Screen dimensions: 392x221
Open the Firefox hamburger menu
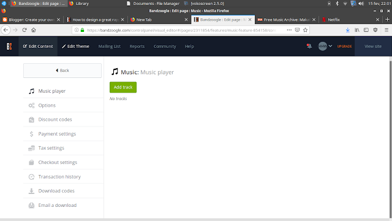pyautogui.click(x=386, y=30)
